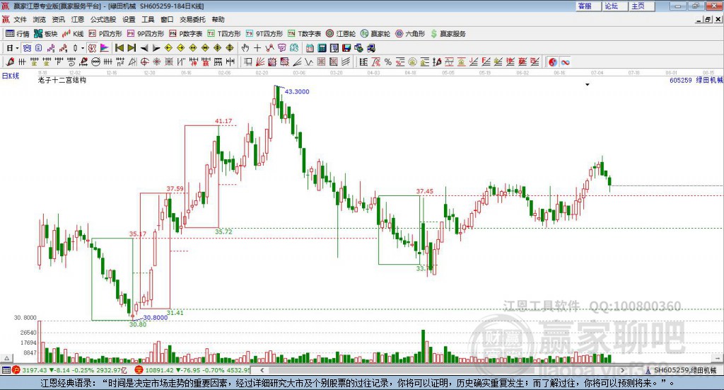Open the small dropdown arrow below date axis
The image size is (724, 390).
588,85
